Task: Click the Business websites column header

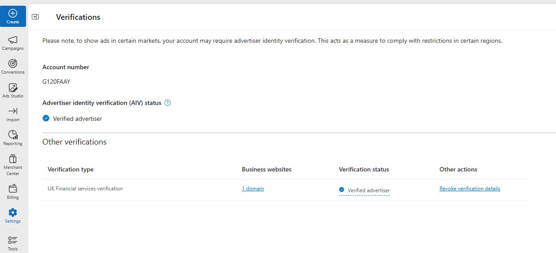Action: [267, 169]
